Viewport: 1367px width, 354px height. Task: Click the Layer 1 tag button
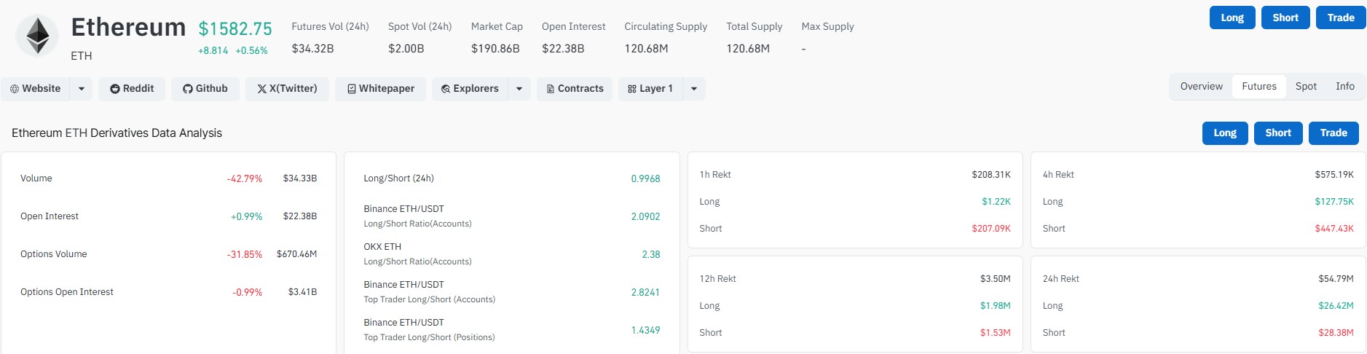[x=650, y=89]
